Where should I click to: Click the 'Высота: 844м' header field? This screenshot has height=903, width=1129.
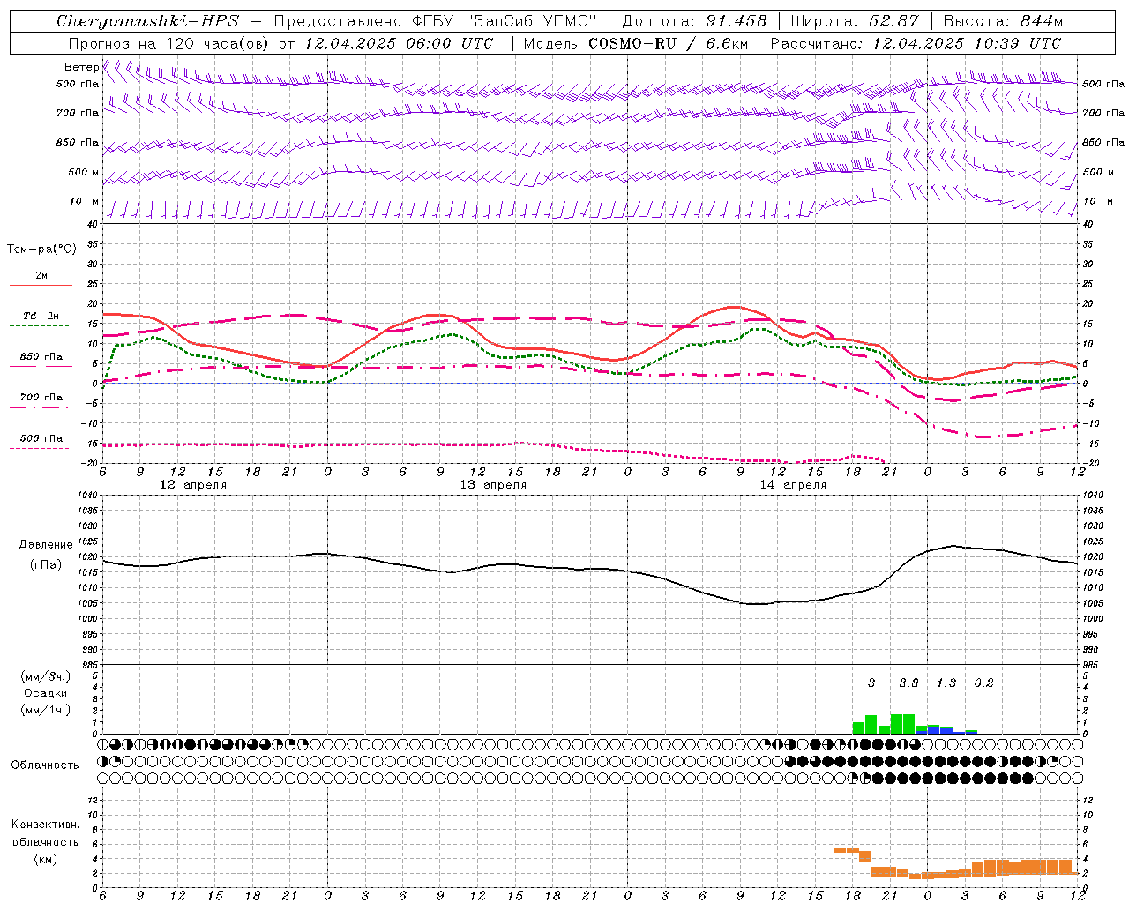[x=1003, y=21]
